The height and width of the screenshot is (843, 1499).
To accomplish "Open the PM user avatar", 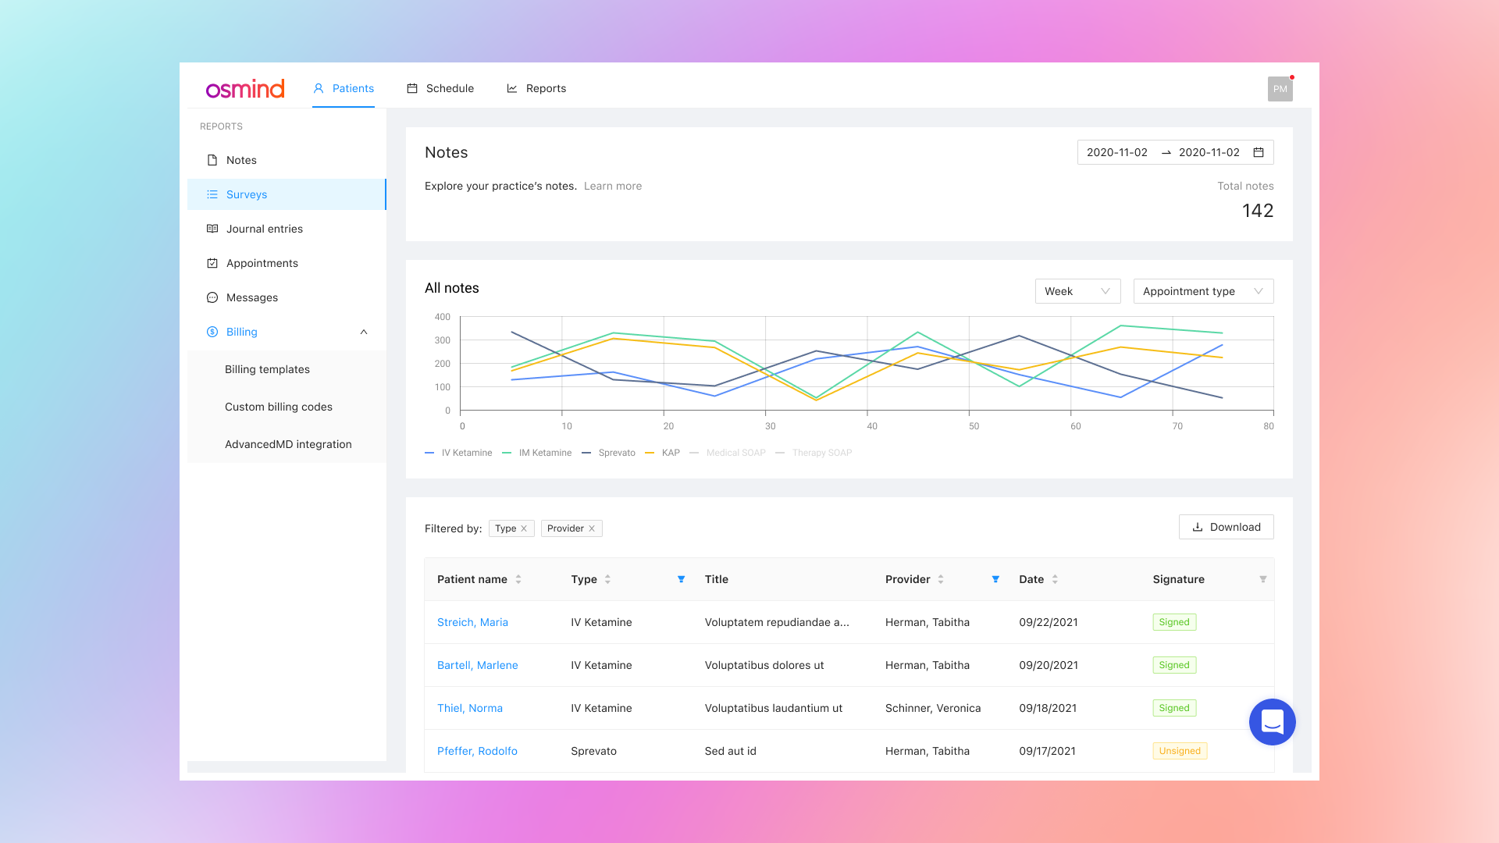I will [1280, 89].
